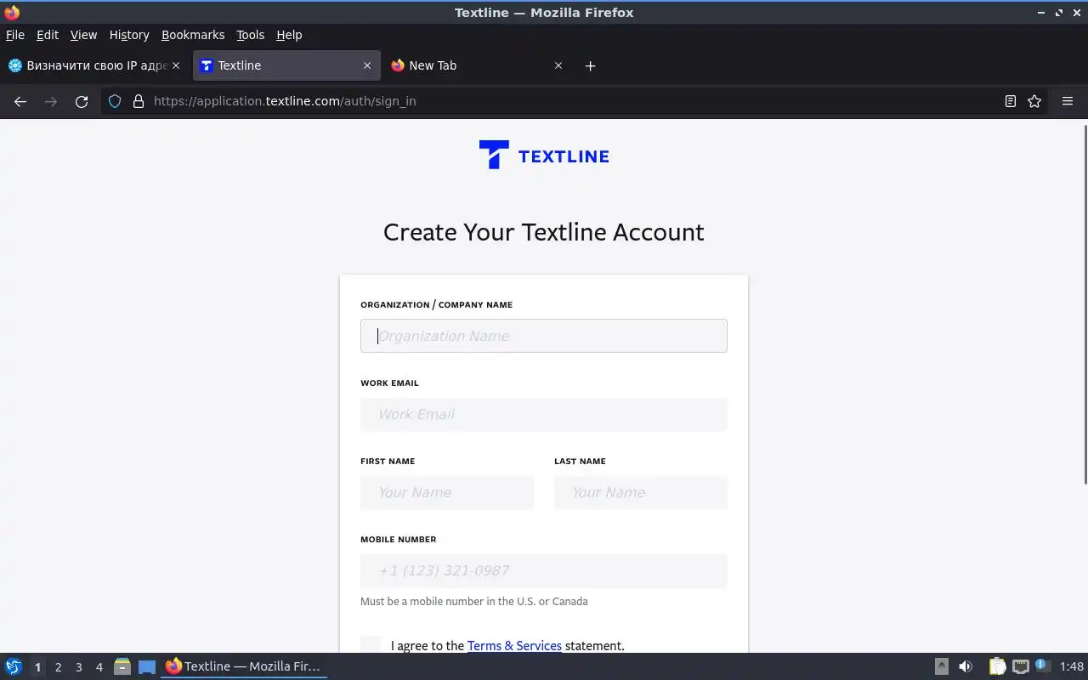Open the History menu
This screenshot has width=1088, height=680.
(x=129, y=35)
